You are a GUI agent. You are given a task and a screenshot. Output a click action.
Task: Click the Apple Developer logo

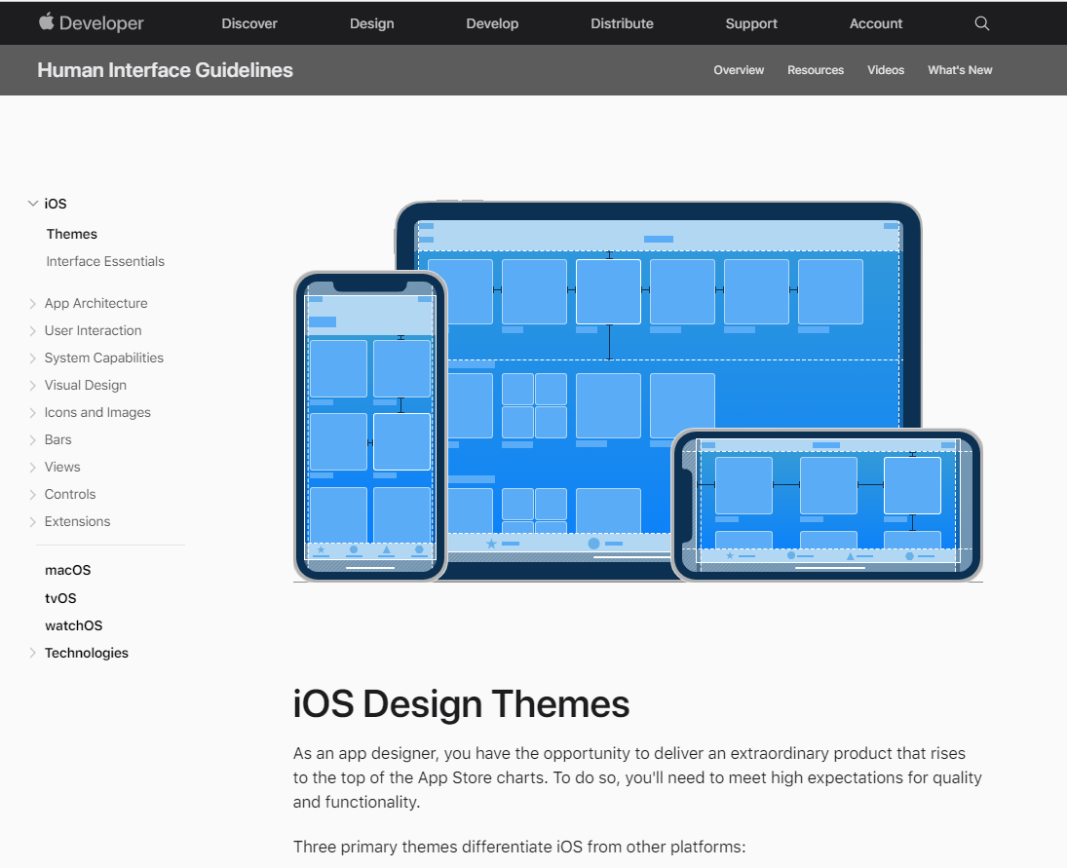pos(91,23)
